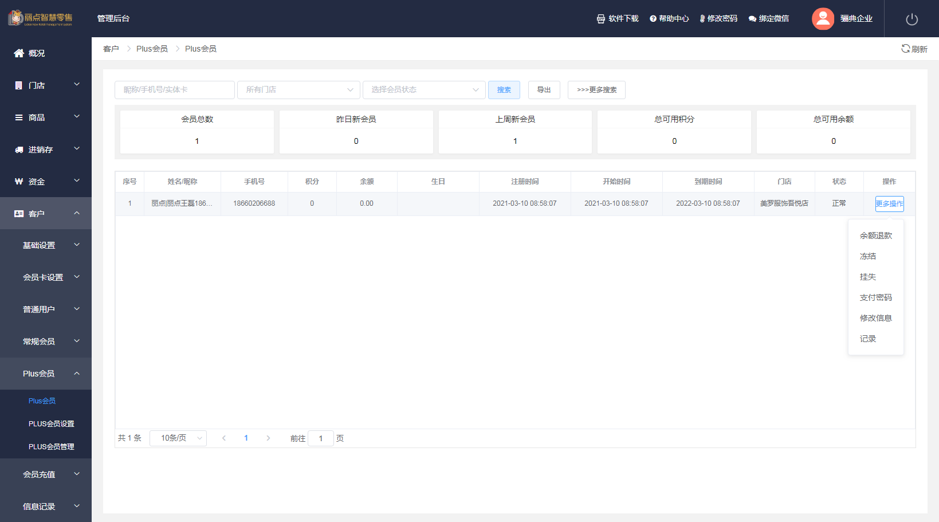Click the >>>更多搜索 button
The image size is (939, 522).
[x=596, y=90]
